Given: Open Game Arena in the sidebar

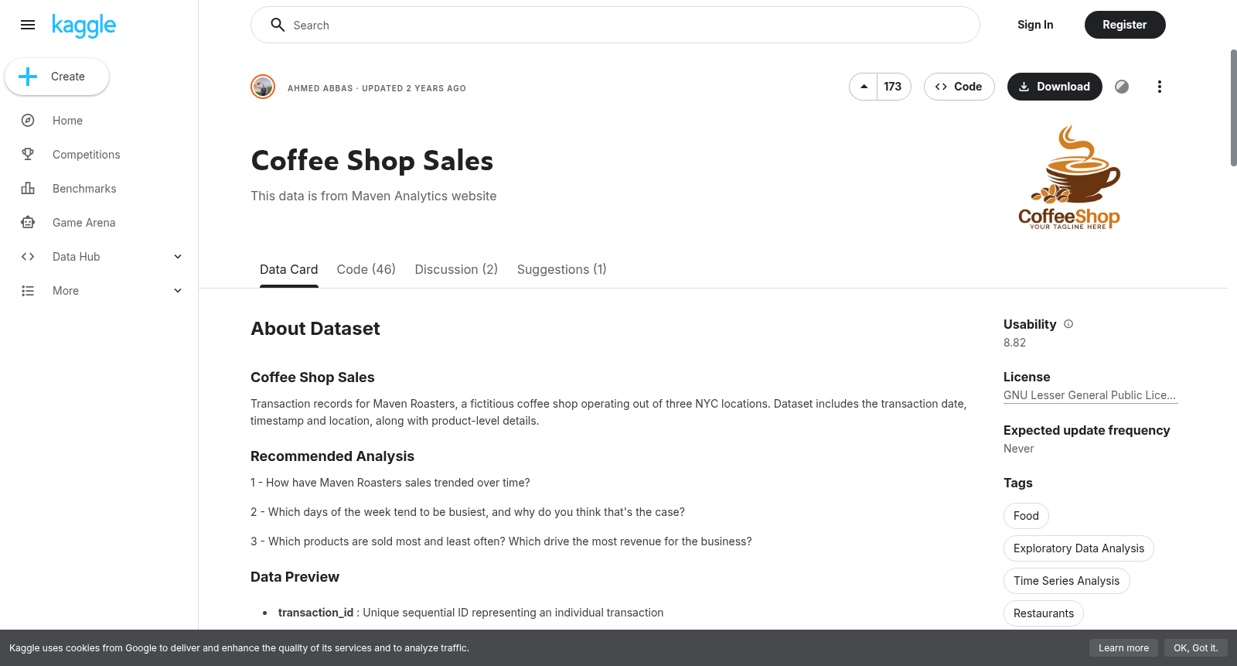Looking at the screenshot, I should pyautogui.click(x=84, y=223).
